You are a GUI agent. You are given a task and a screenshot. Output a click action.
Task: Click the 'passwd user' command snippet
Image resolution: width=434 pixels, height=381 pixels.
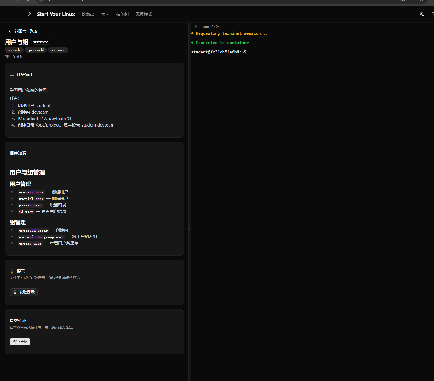pos(30,205)
